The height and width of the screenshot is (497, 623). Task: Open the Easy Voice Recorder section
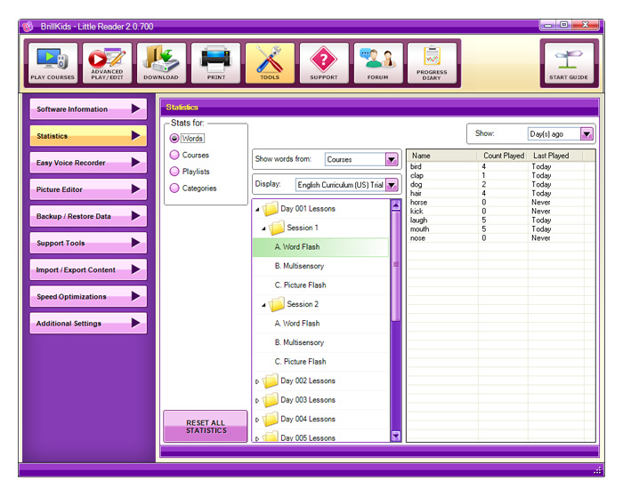(88, 163)
